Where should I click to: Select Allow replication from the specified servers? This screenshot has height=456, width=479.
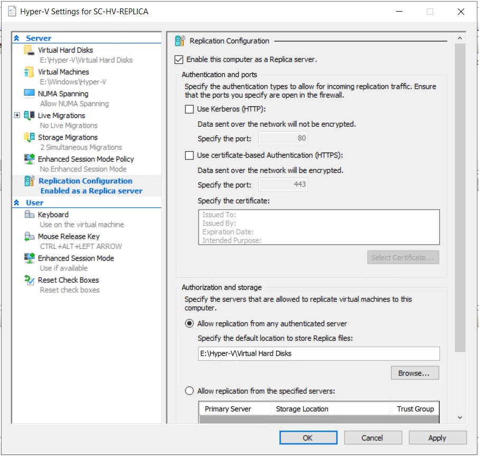coord(190,391)
